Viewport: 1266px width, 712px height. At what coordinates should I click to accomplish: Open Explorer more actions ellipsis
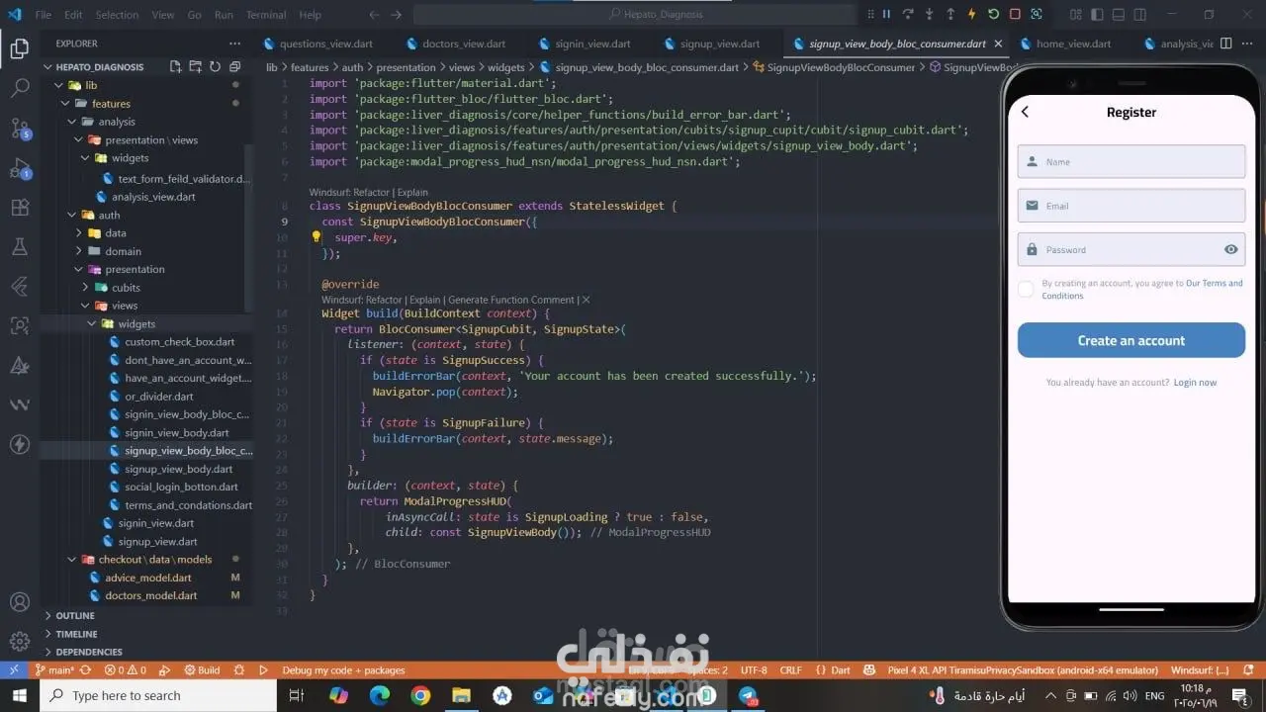point(234,44)
